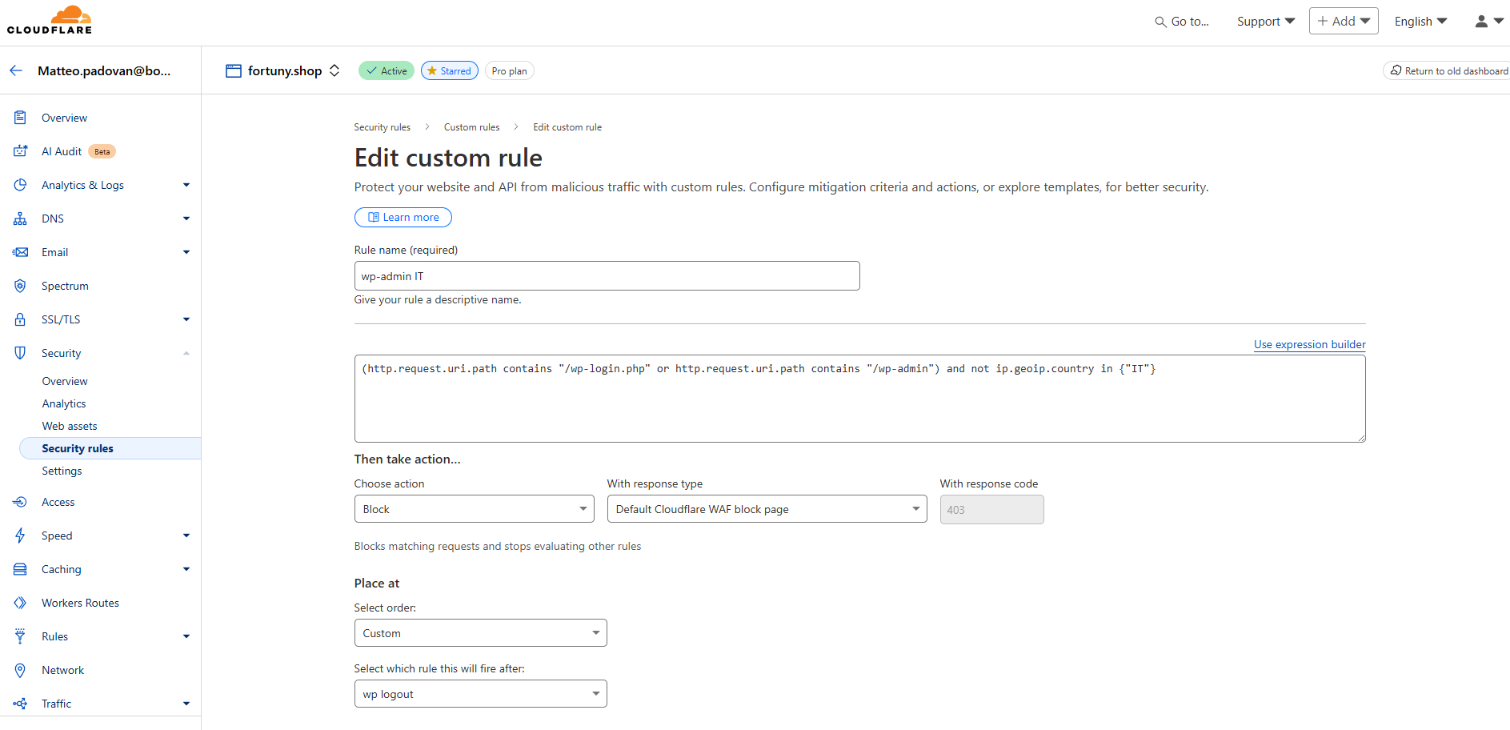The width and height of the screenshot is (1510, 730).
Task: Click the Overview clipboard icon in sidebar
Action: click(x=20, y=118)
